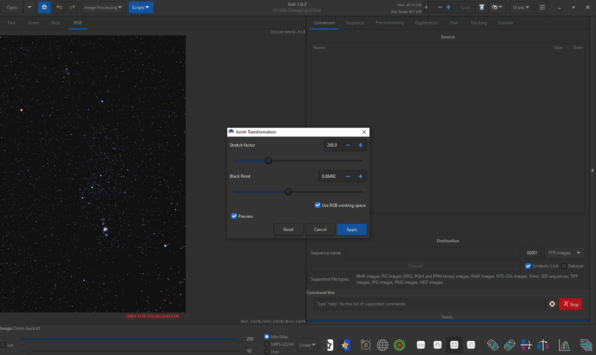The image size is (596, 355).
Task: Open the sequence frame list
Action: [586, 344]
